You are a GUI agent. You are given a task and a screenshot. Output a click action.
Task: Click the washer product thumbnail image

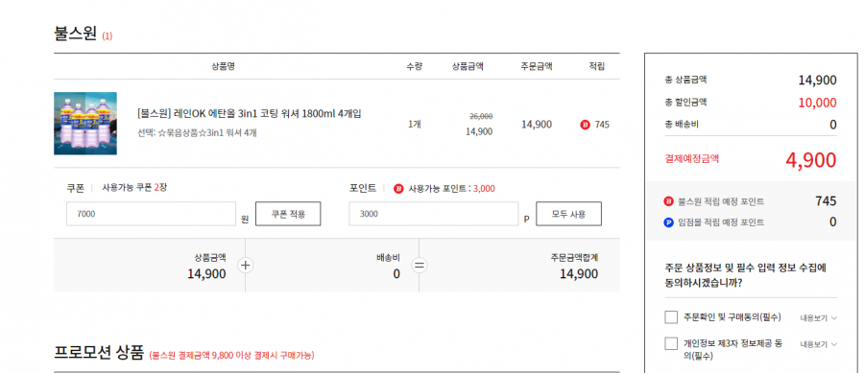point(85,124)
